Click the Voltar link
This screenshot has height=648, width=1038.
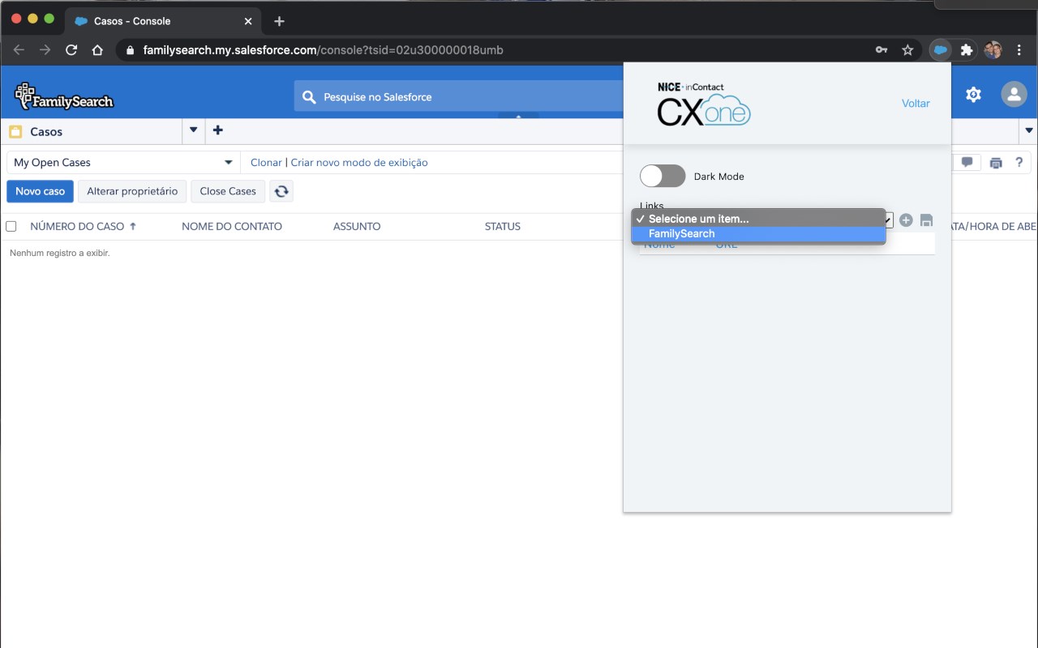click(916, 103)
